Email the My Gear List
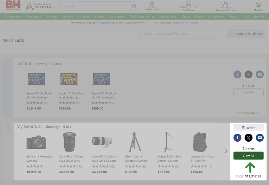Image resolution: width=269 pixels, height=185 pixels. click(260, 138)
